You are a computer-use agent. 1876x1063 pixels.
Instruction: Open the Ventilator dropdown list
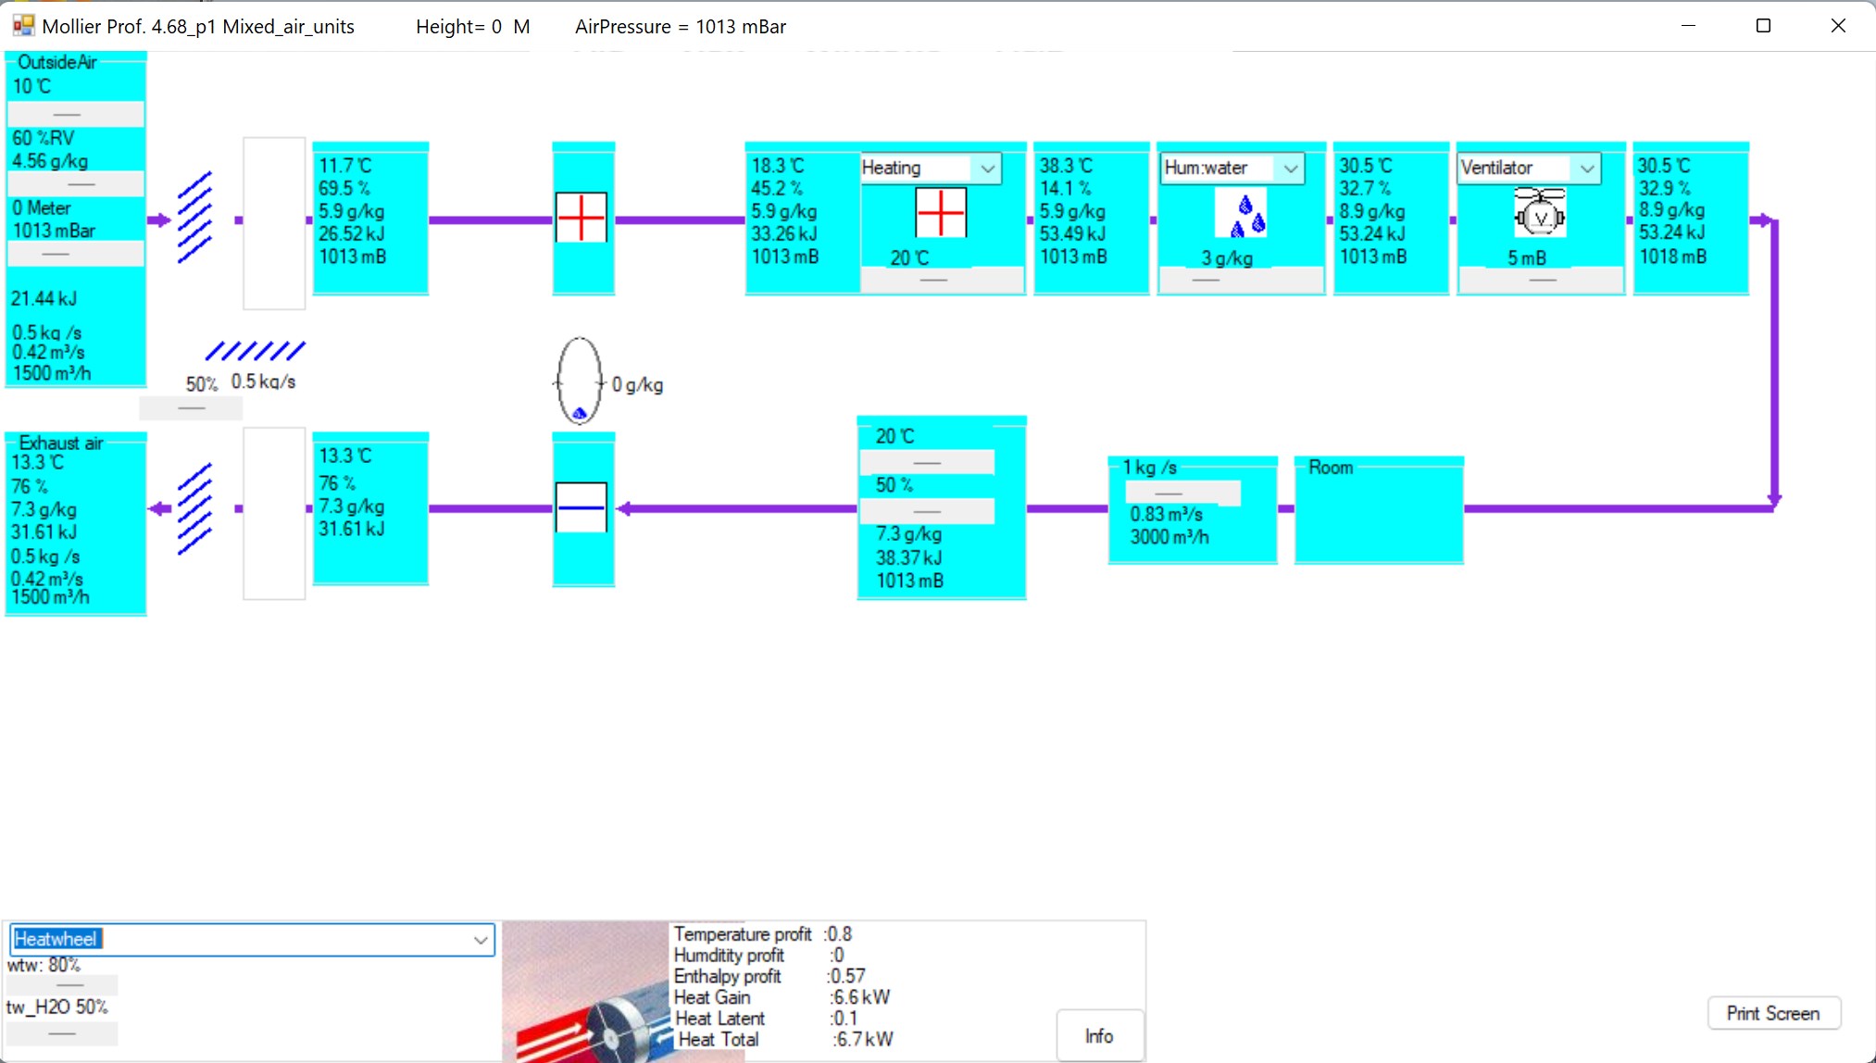pyautogui.click(x=1586, y=169)
